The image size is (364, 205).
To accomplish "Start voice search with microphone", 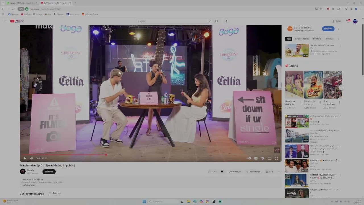I will coord(226,21).
